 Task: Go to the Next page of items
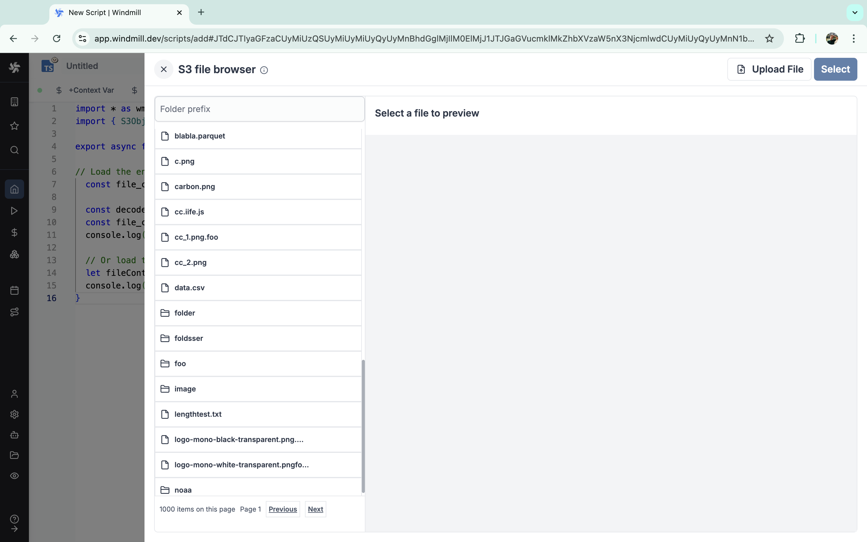click(315, 509)
